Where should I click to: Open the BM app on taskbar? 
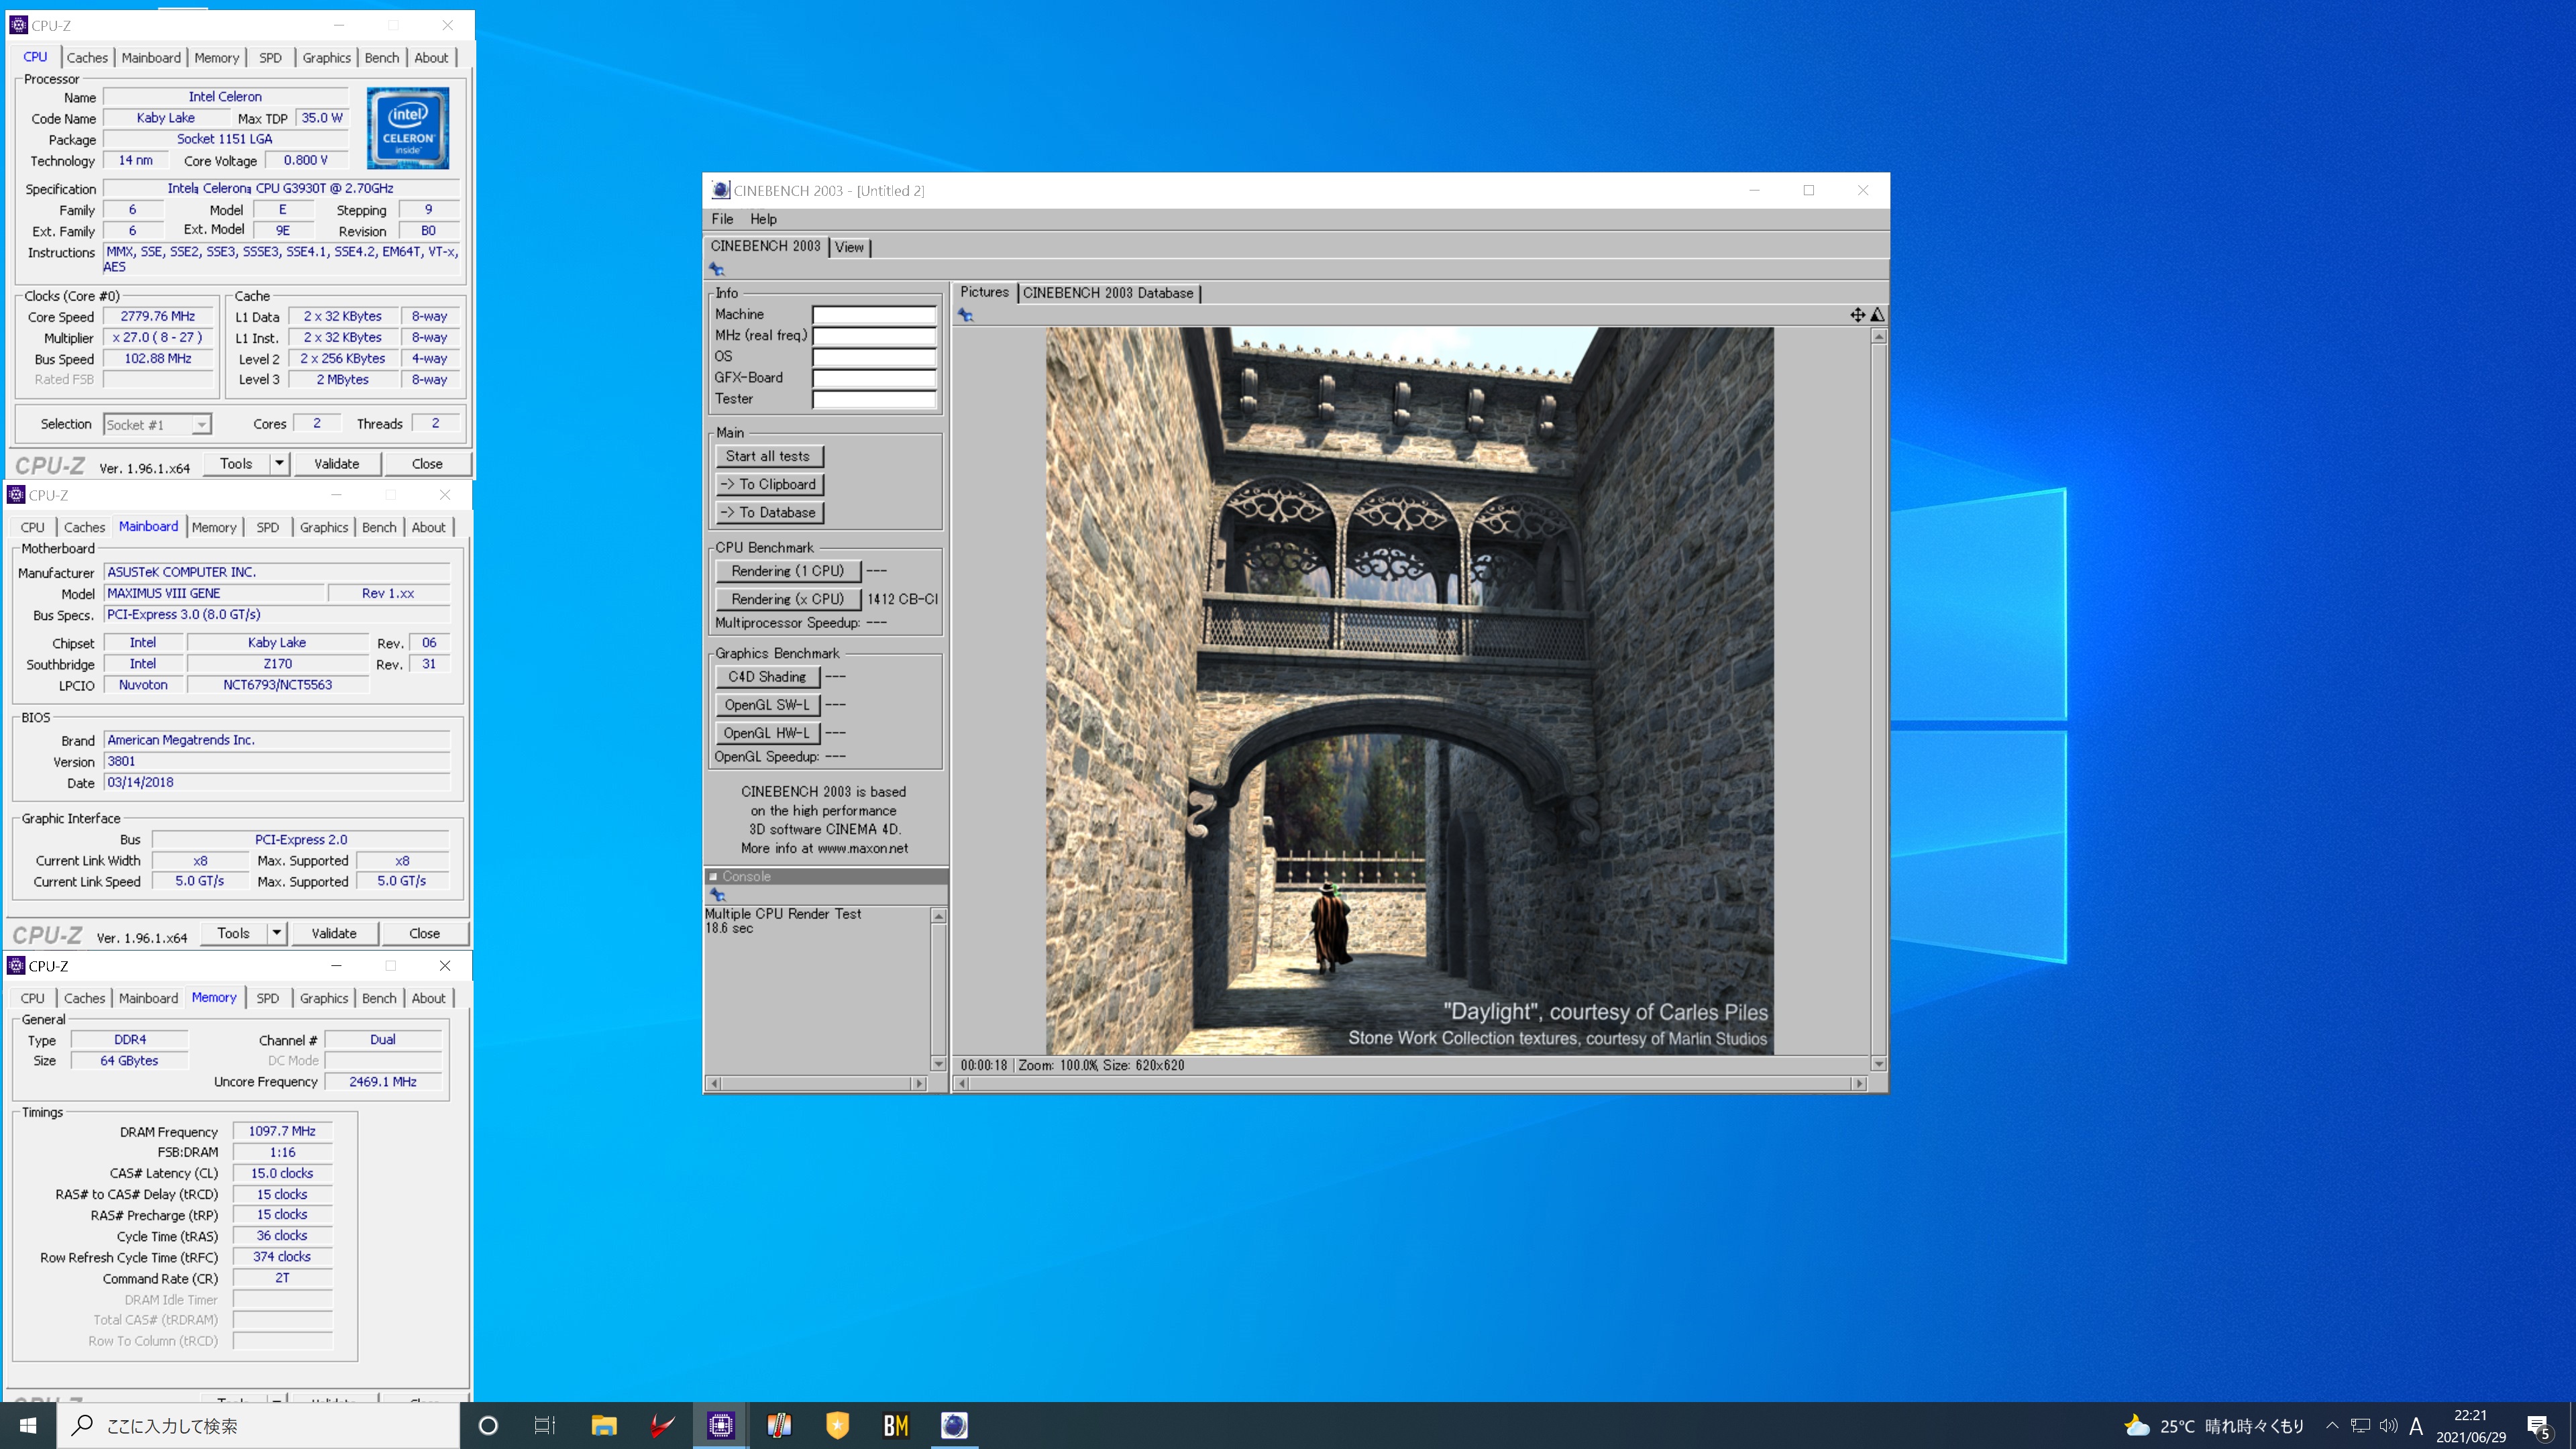pos(896,1425)
